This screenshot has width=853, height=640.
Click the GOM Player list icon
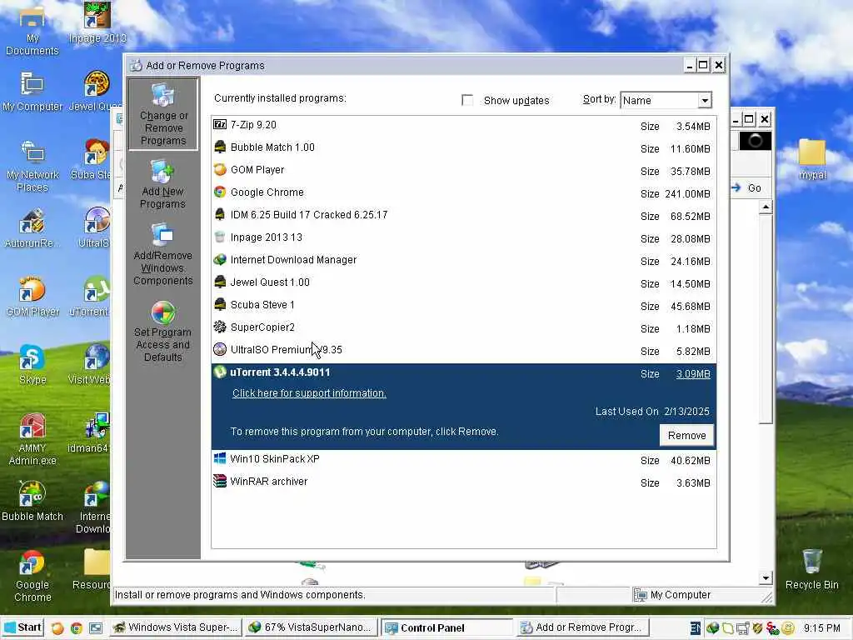pyautogui.click(x=220, y=170)
